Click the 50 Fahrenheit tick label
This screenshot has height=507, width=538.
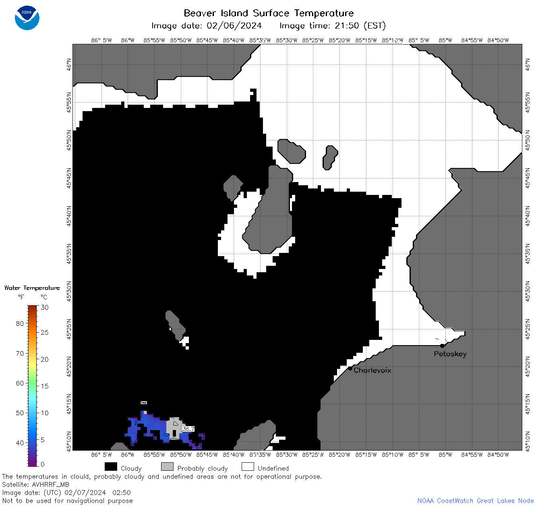[x=20, y=413]
